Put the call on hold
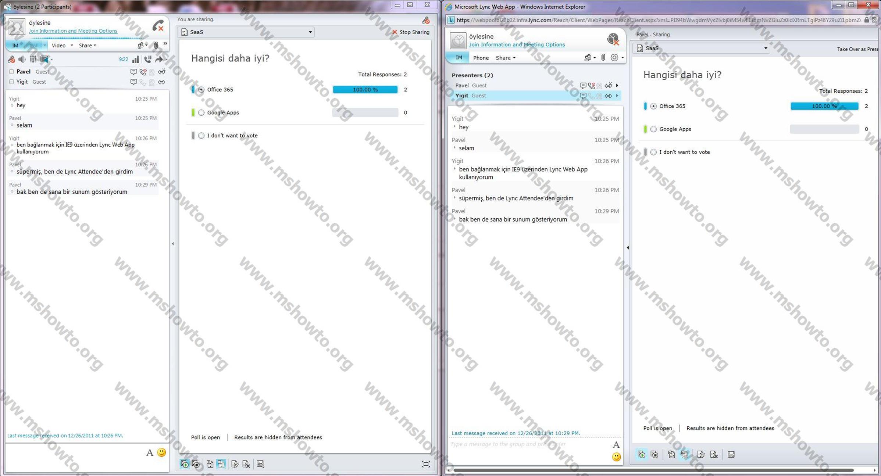 tap(147, 59)
